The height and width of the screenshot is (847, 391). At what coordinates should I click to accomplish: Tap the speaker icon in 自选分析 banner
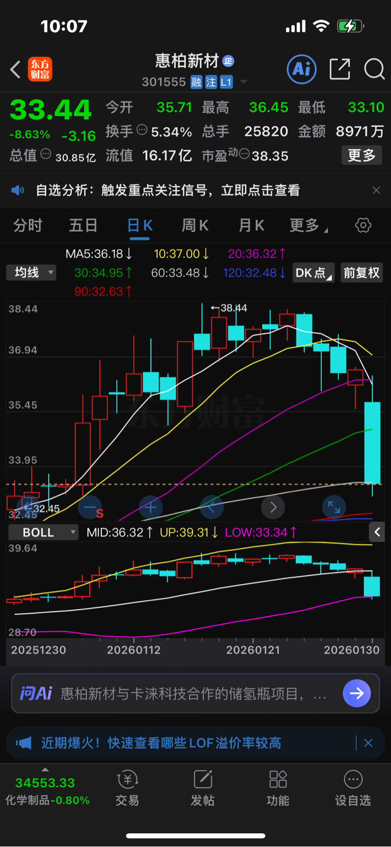[x=18, y=190]
